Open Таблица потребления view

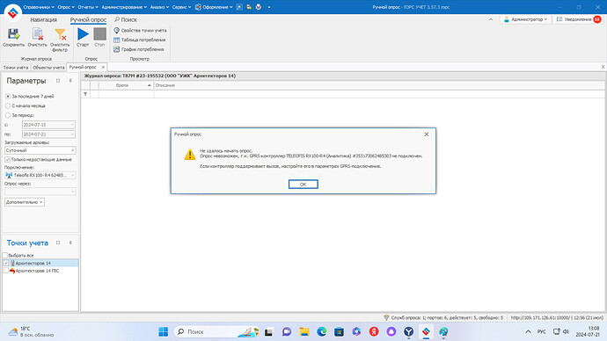click(x=139, y=40)
